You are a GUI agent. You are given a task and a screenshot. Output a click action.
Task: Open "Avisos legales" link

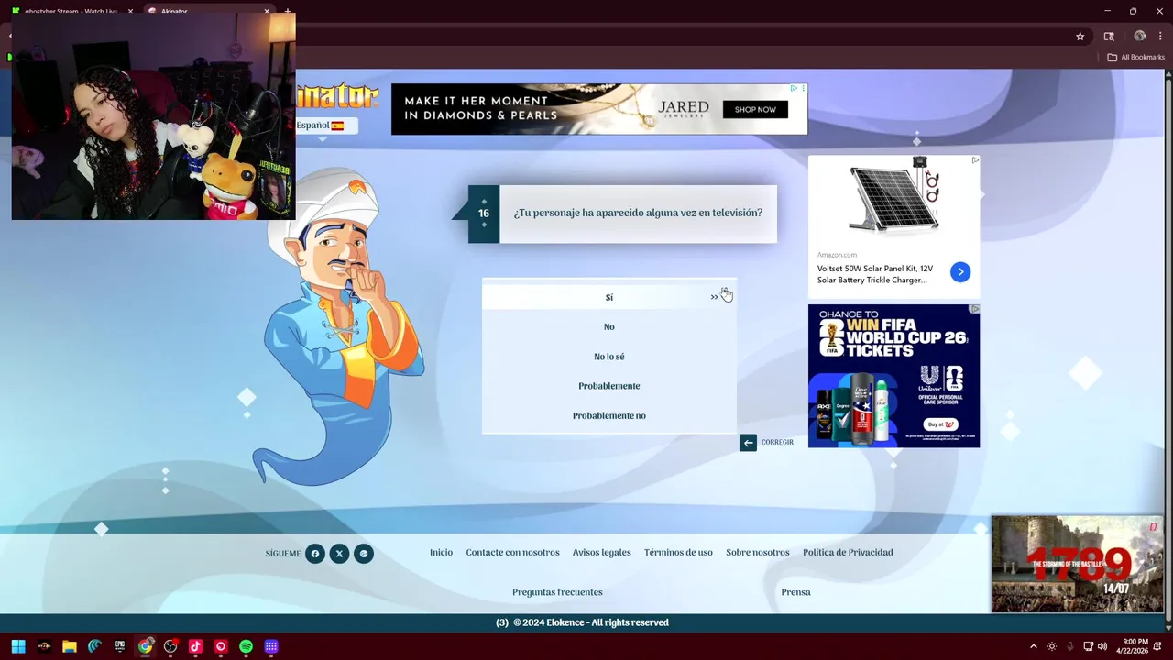601,553
